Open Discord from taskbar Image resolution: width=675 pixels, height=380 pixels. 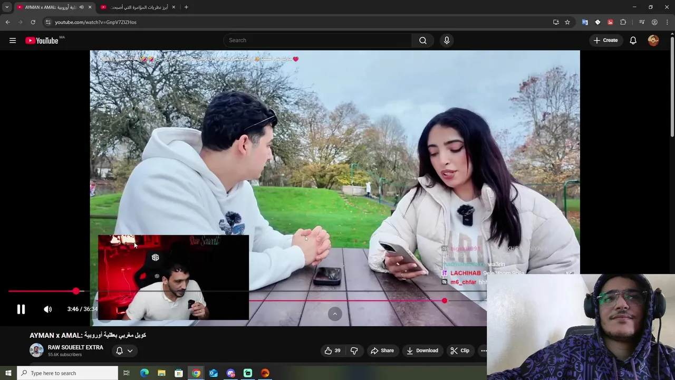click(230, 373)
